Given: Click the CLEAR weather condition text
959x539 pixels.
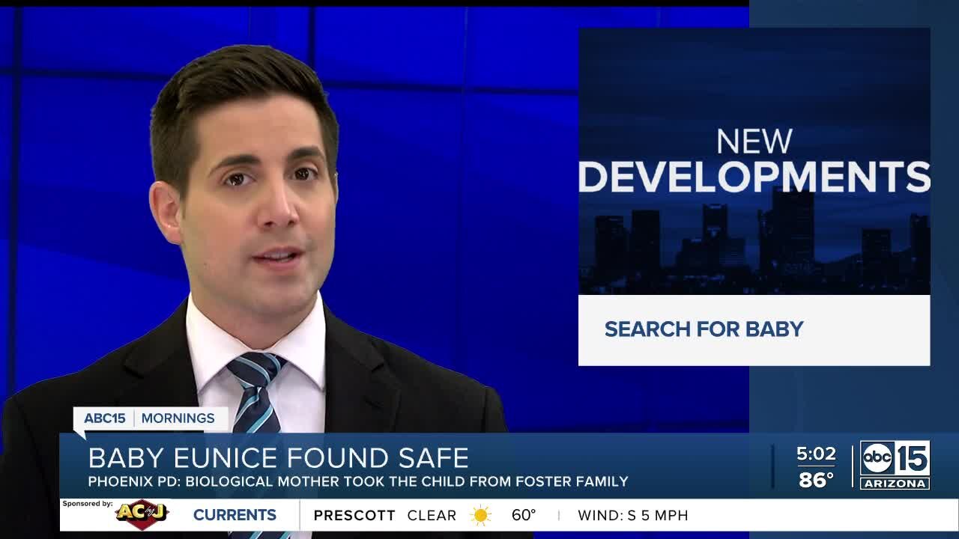Looking at the screenshot, I should [x=432, y=515].
